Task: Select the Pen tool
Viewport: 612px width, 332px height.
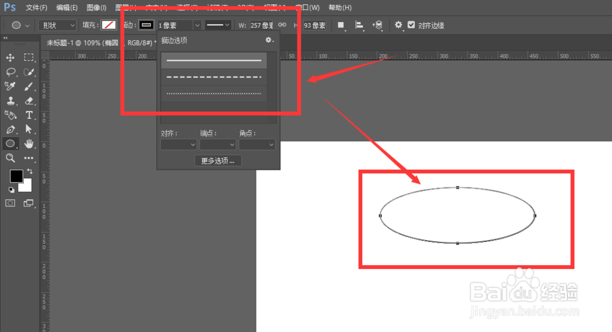Action: tap(10, 129)
